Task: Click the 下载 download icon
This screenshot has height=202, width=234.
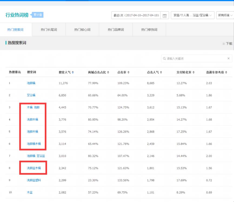Action: (223, 43)
